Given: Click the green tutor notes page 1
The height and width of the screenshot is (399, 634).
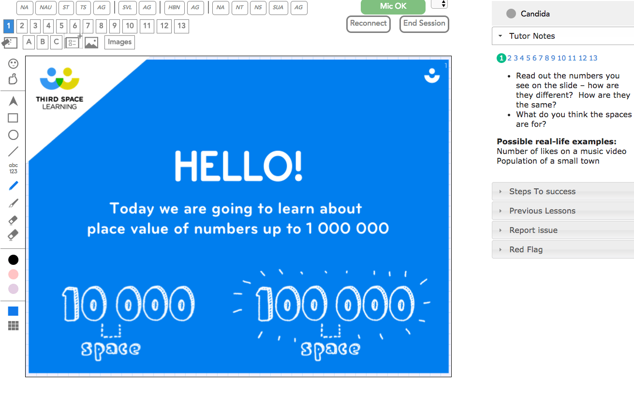Looking at the screenshot, I should pos(501,58).
